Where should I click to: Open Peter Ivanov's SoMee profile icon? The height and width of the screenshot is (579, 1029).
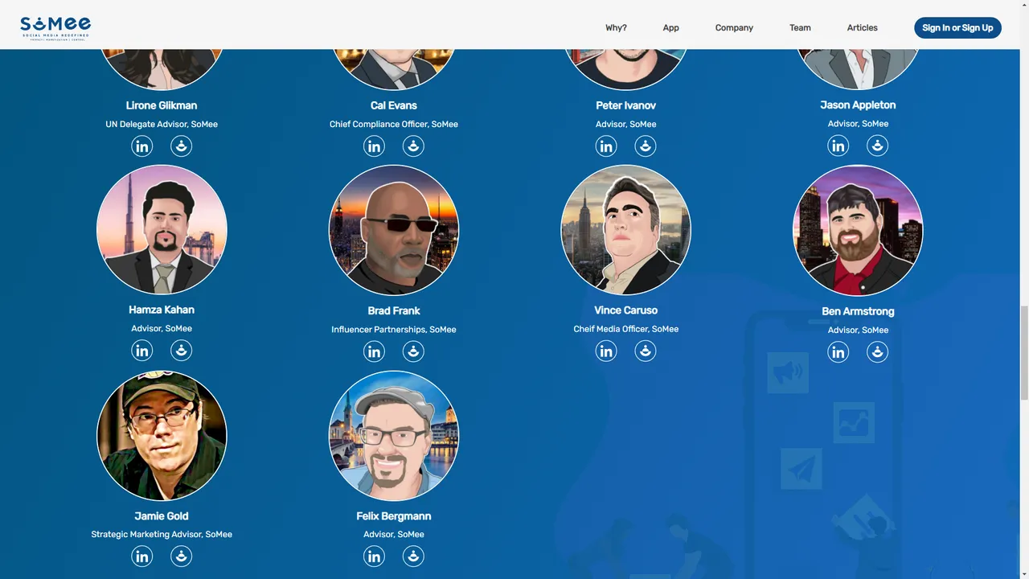point(646,146)
